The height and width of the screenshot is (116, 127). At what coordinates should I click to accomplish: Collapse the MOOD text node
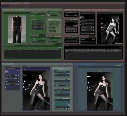coord(65,46)
